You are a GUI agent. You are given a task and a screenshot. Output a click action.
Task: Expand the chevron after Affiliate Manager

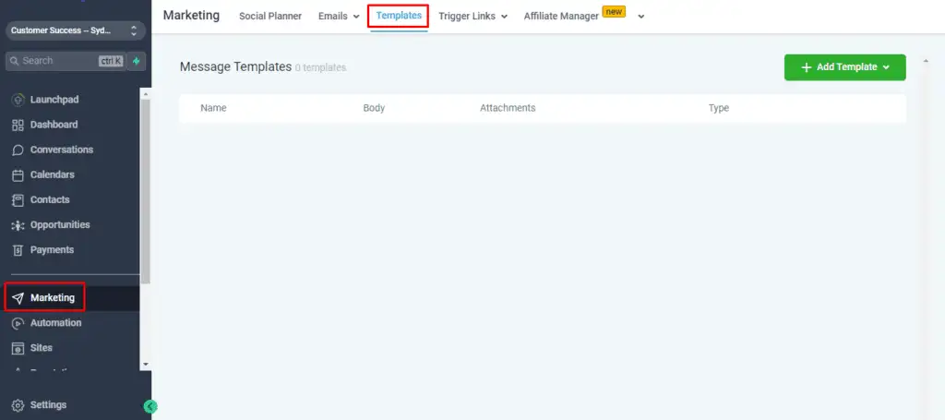[x=640, y=17]
